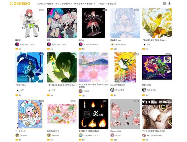Open the mail messages icon
The width and height of the screenshot is (187, 142).
click(164, 3)
